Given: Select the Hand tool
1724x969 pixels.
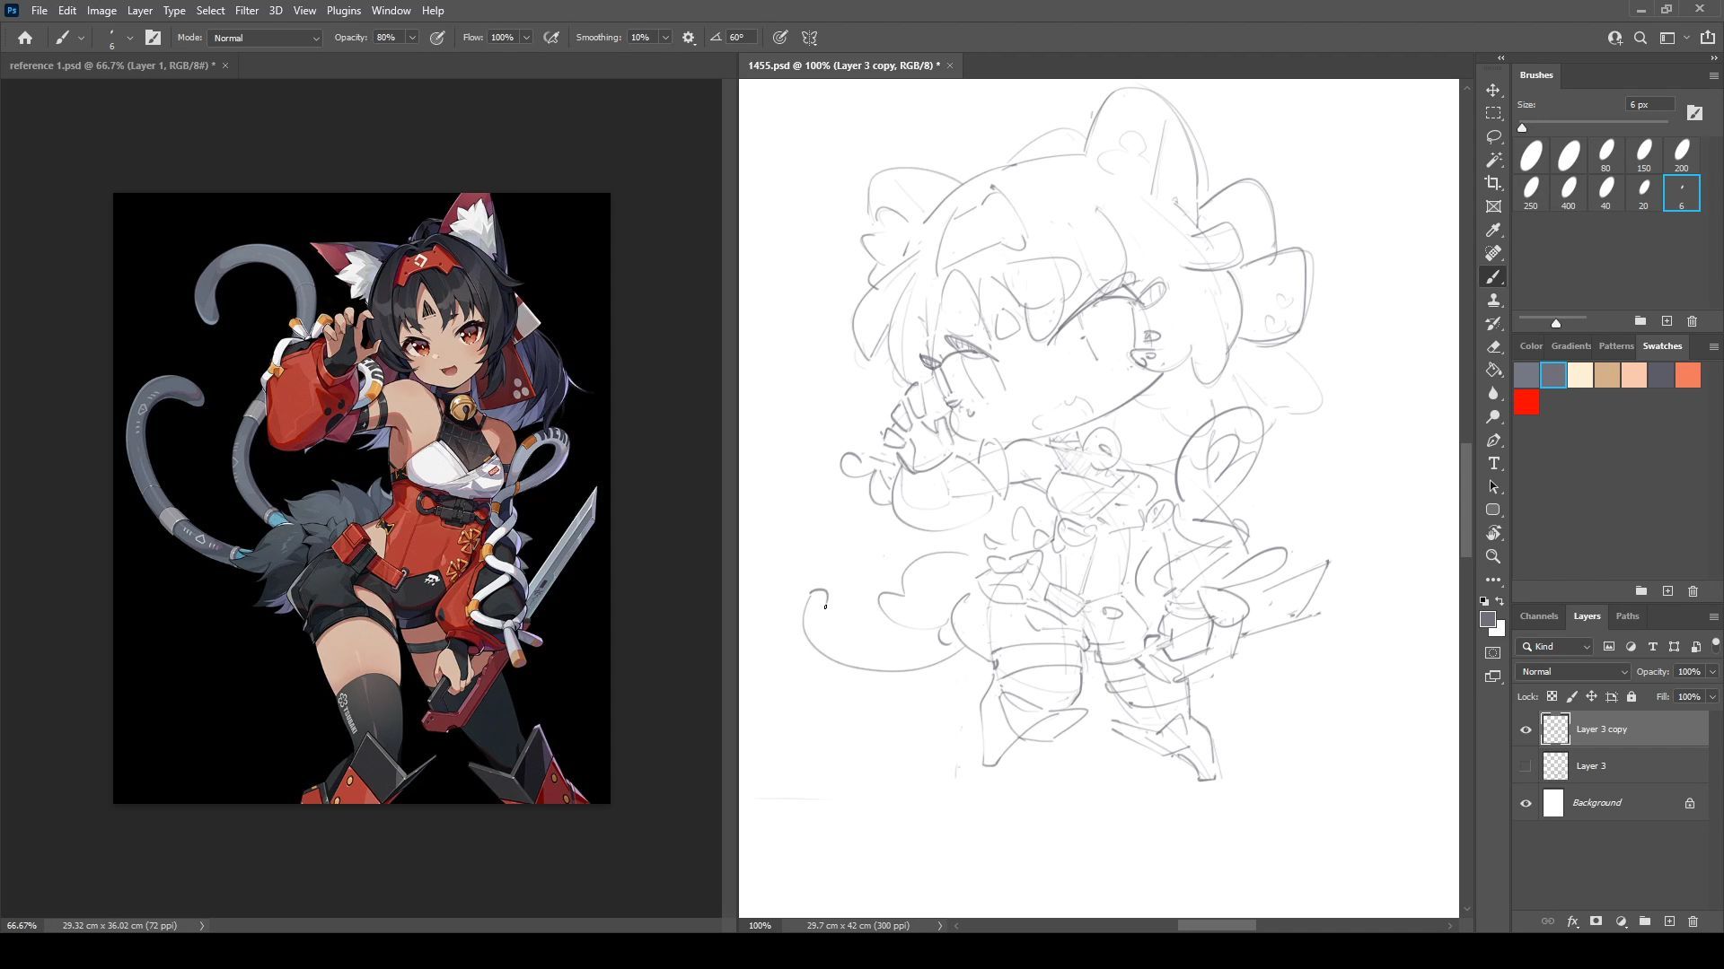Looking at the screenshot, I should (x=1493, y=533).
